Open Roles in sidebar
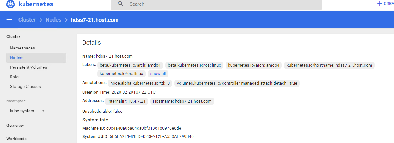The width and height of the screenshot is (394, 143). click(x=15, y=77)
